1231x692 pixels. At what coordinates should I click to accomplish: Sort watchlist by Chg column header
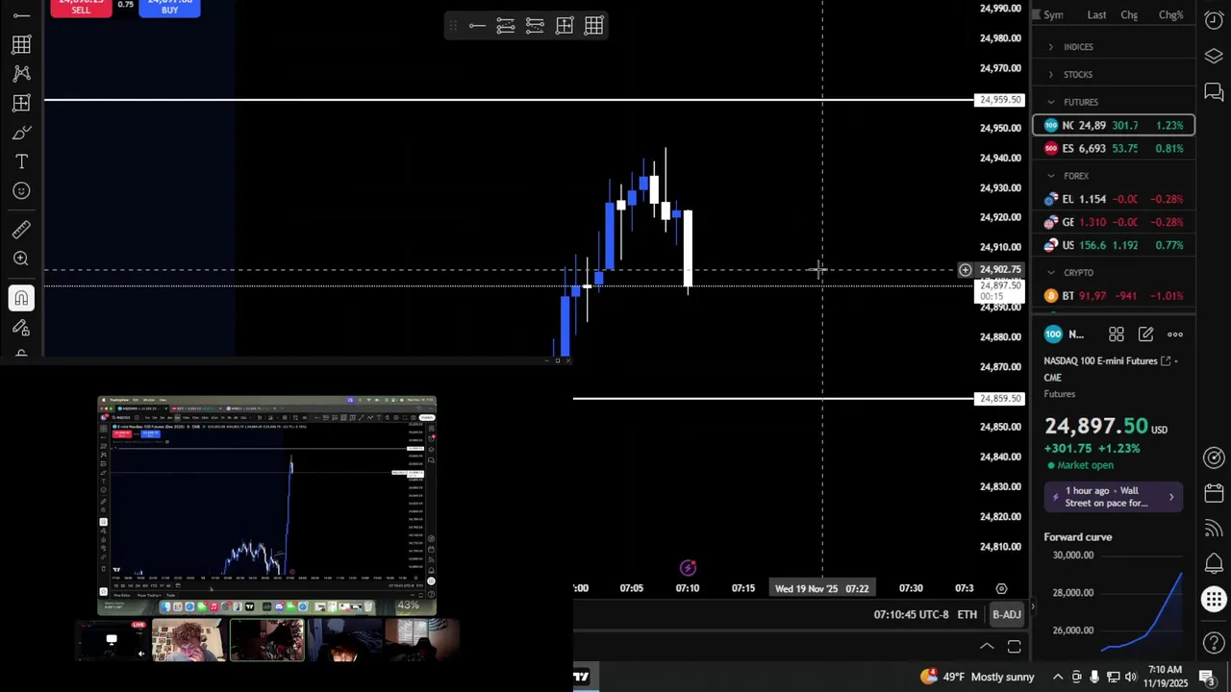point(1129,14)
